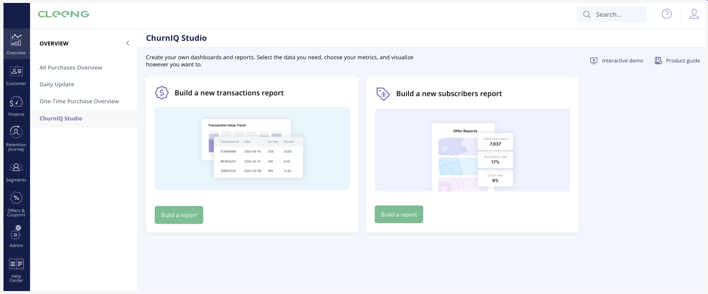Click the transactions report preview image
Screen dimensions: 708x294
pos(252,148)
